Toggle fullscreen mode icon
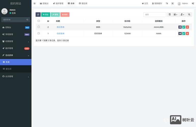Image resolution: width=196 pixels, height=127 pixels. pyautogui.click(x=173, y=4)
